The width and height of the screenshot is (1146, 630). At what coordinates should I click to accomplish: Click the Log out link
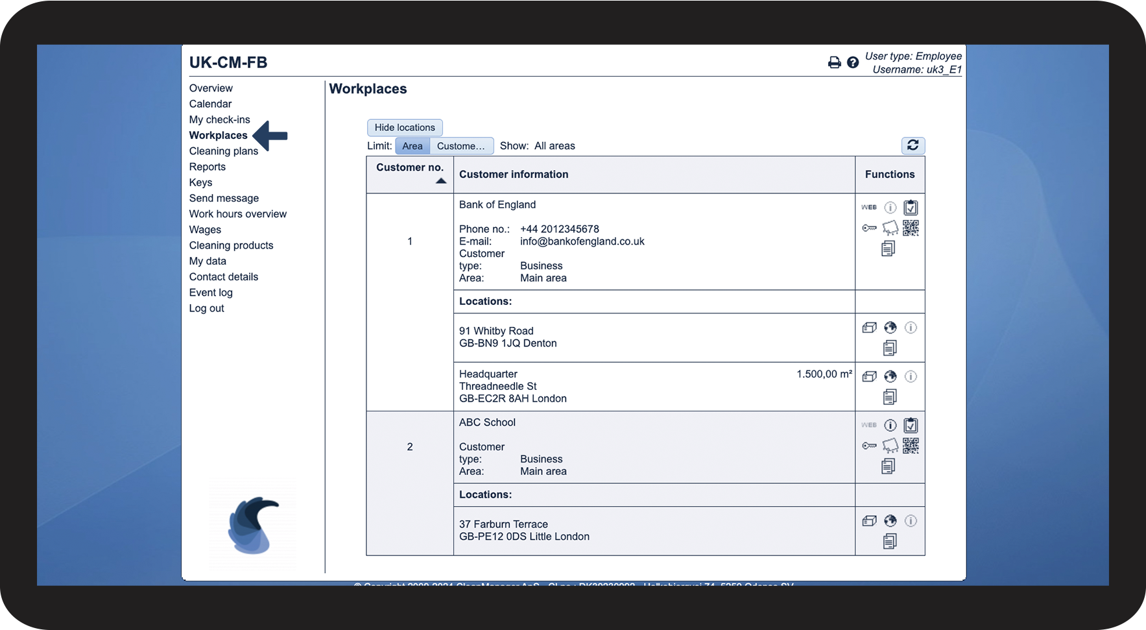[x=207, y=308]
